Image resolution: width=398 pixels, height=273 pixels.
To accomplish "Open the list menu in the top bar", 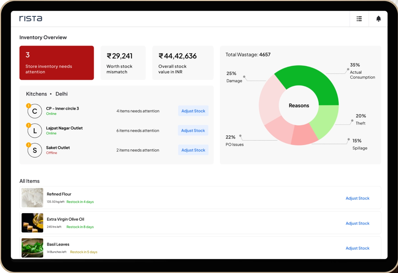I will pyautogui.click(x=359, y=19).
